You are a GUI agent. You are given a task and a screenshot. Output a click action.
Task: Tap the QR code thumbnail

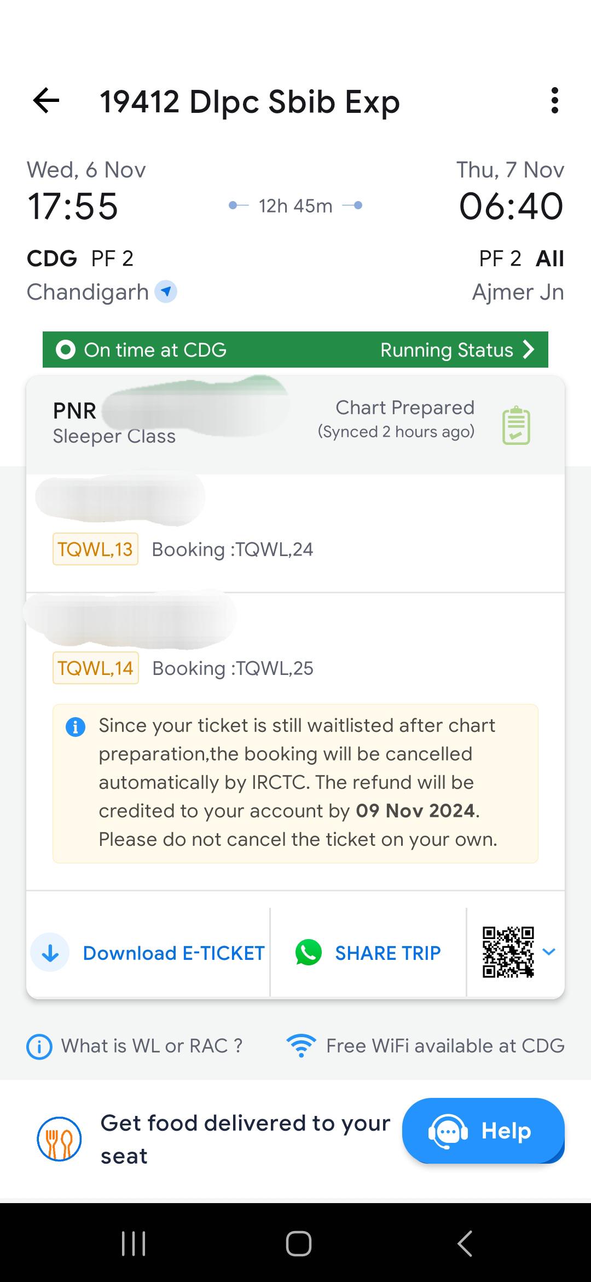[x=508, y=952]
